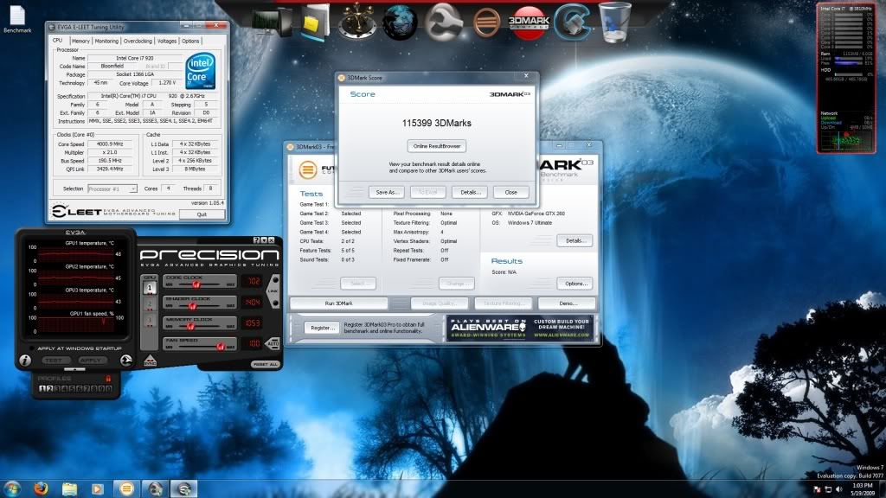Click the Precision help question mark icon

[256, 240]
